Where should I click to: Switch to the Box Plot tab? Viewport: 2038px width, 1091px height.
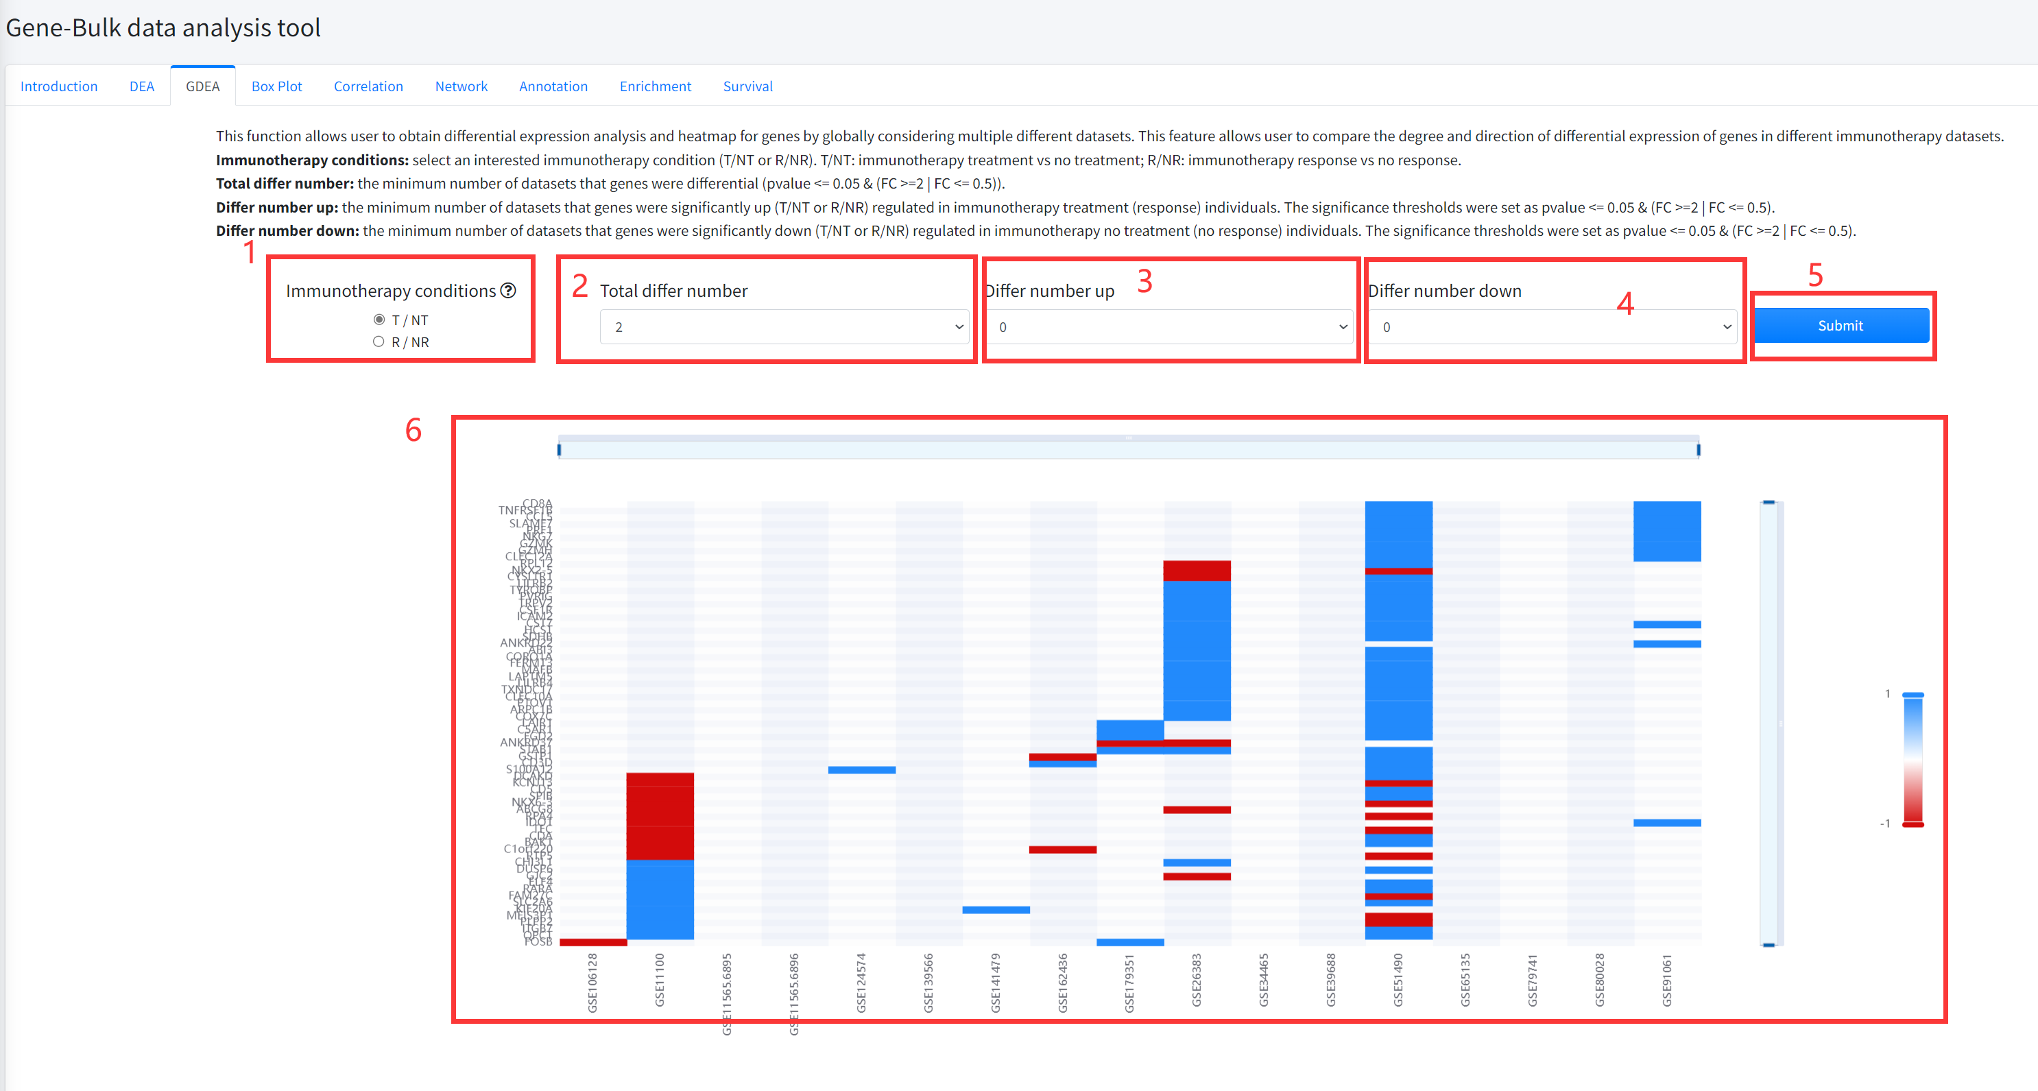pyautogui.click(x=276, y=86)
